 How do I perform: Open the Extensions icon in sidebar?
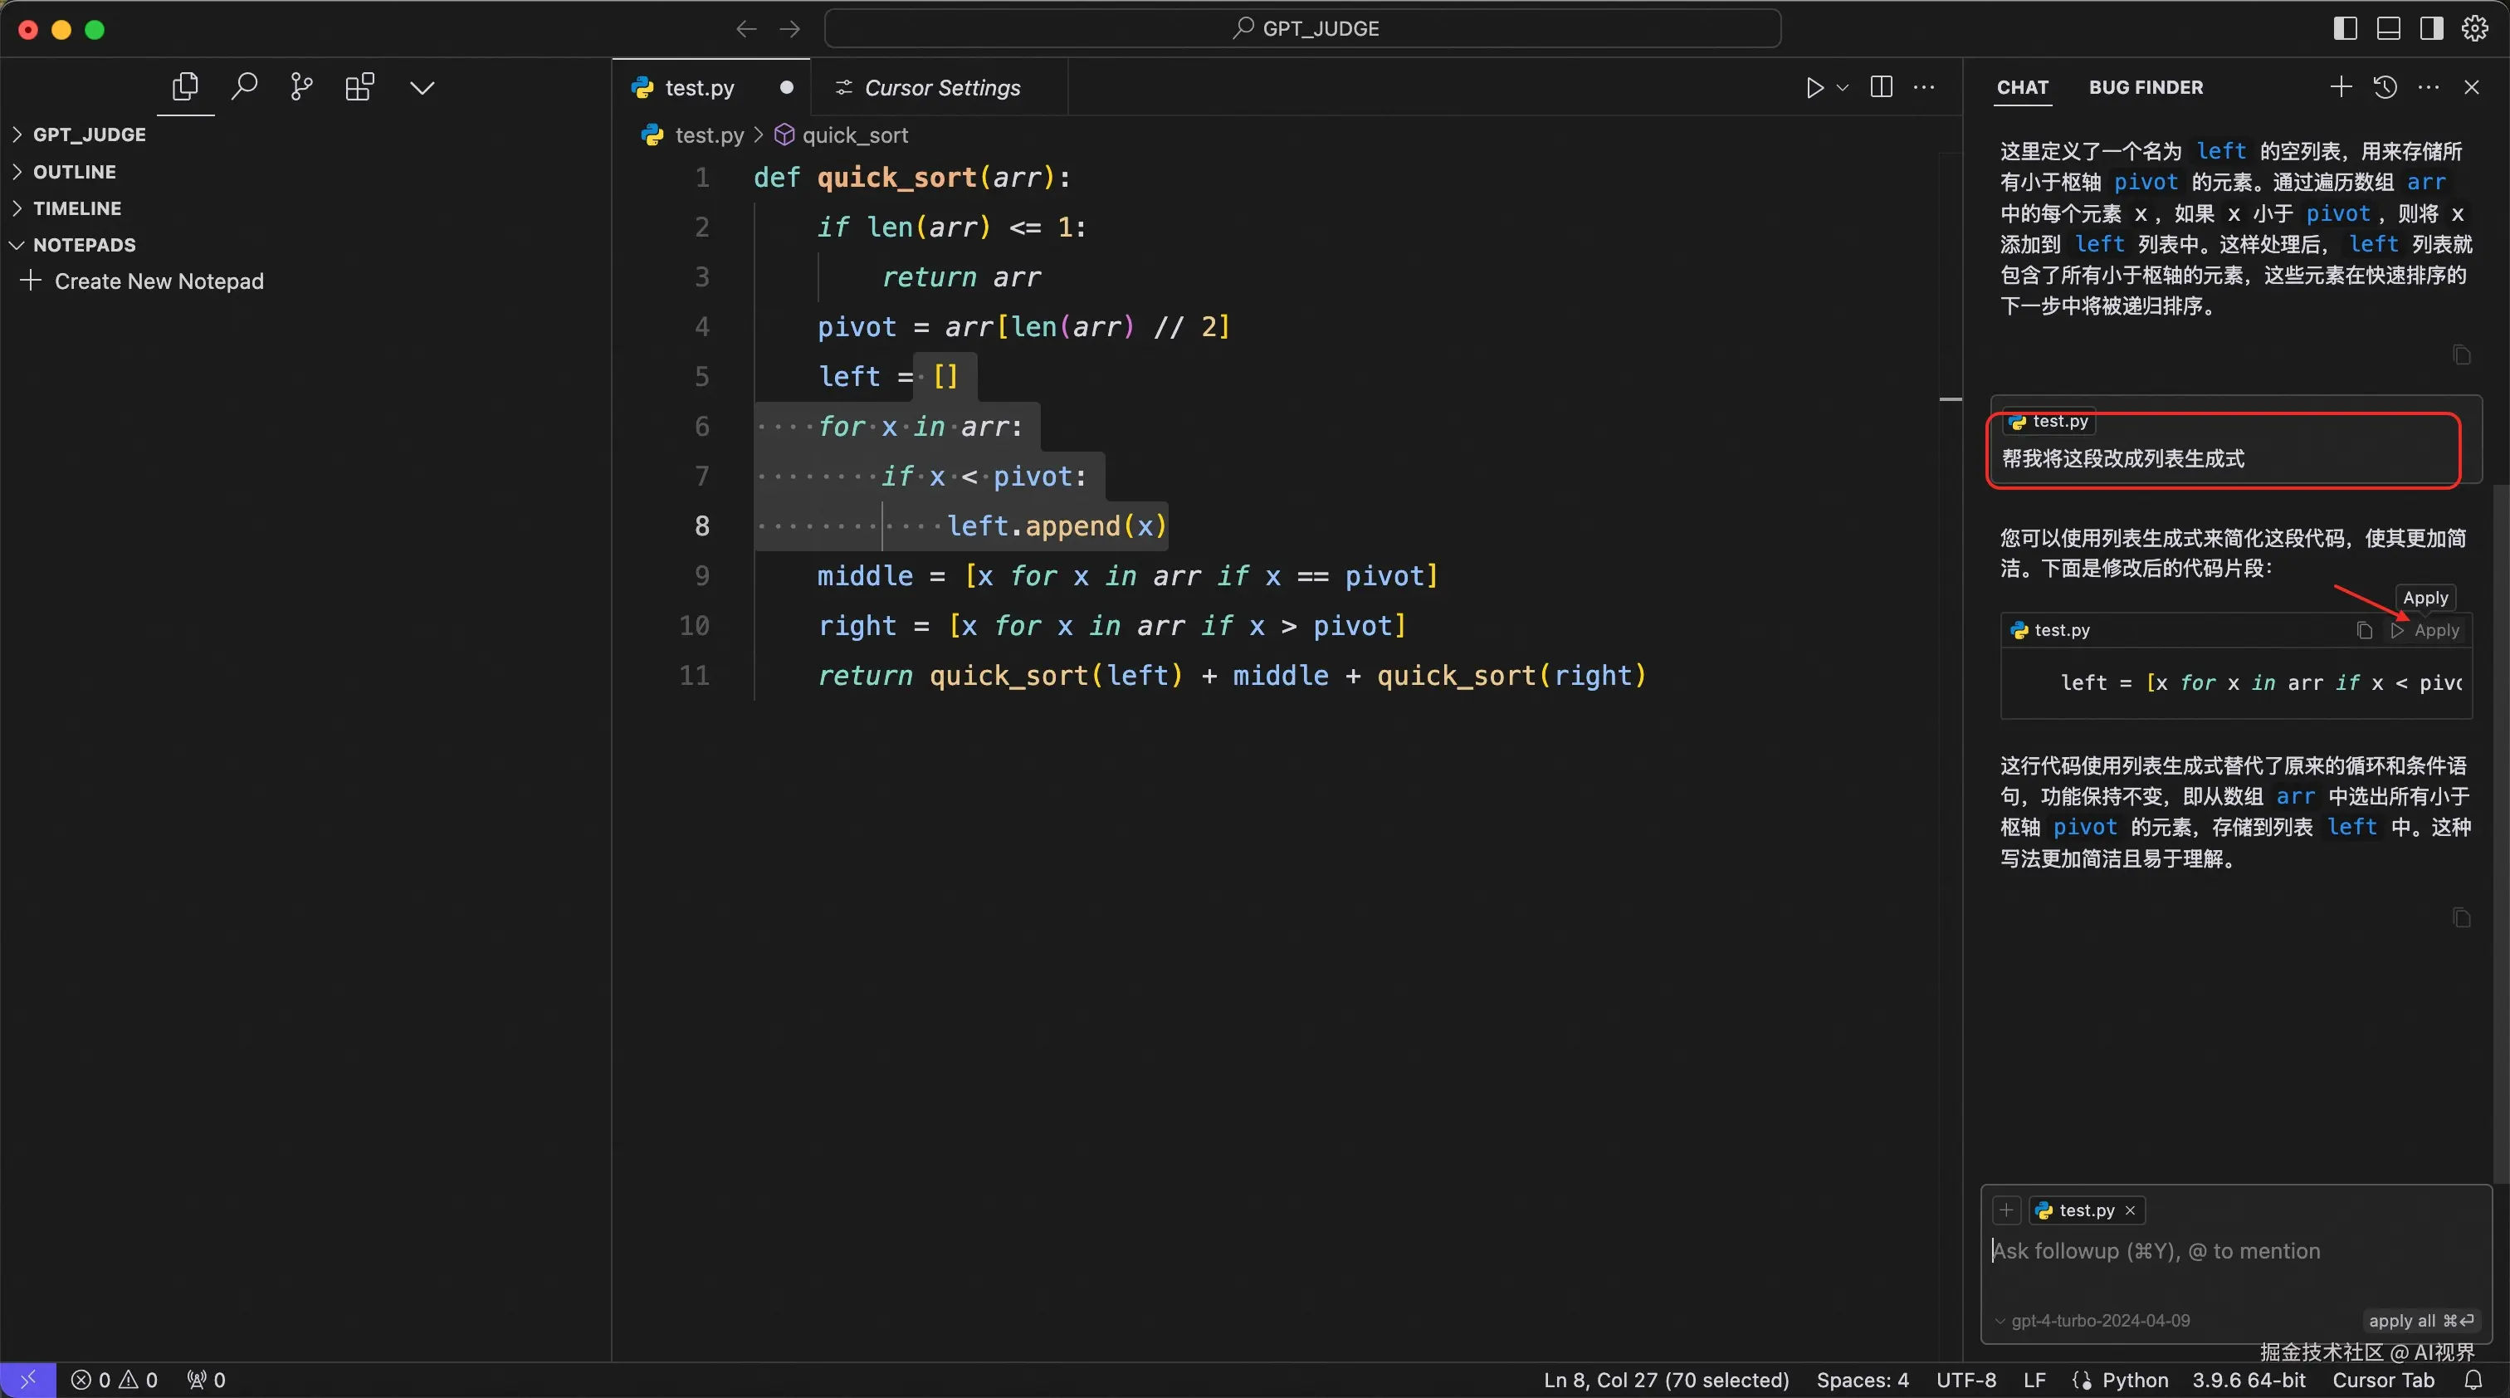(x=359, y=88)
